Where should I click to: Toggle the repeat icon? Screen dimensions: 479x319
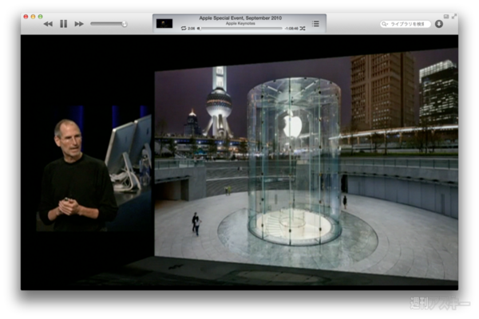(184, 29)
